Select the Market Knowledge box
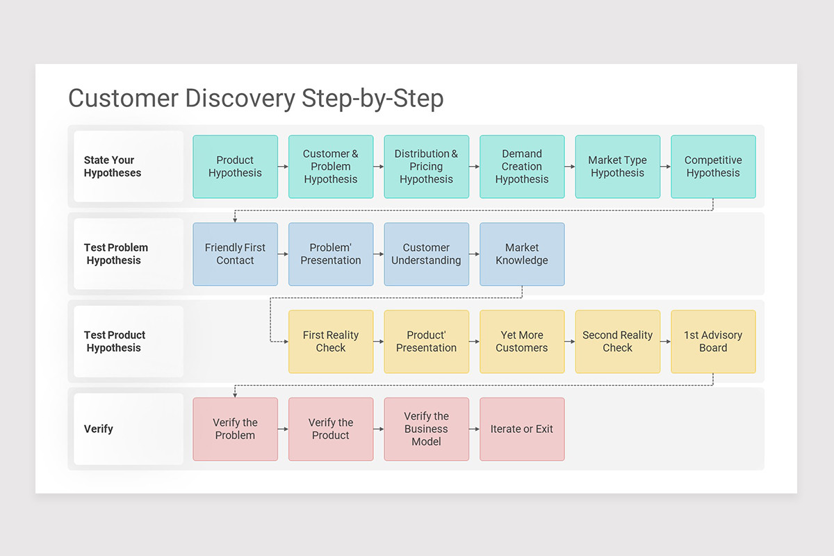Image resolution: width=834 pixels, height=556 pixels. [x=522, y=254]
